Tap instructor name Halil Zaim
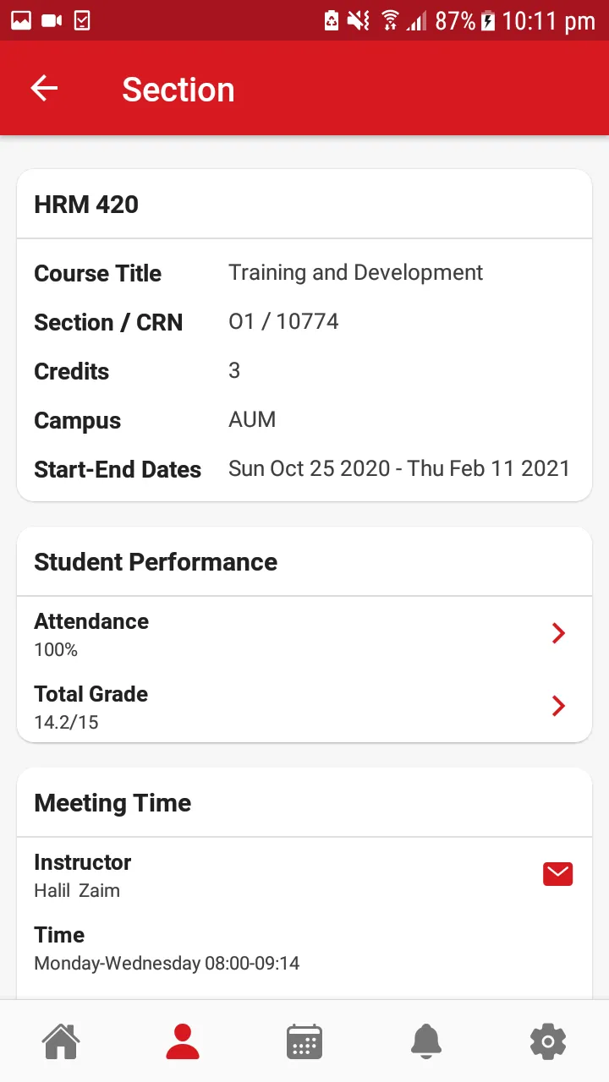The height and width of the screenshot is (1082, 609). 77,890
